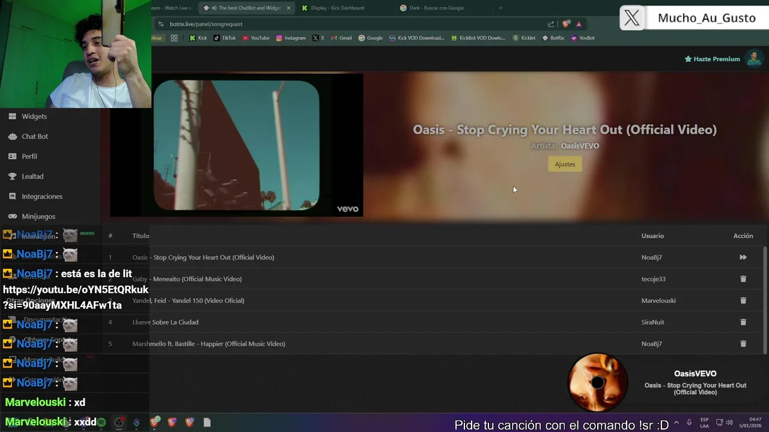Open the X bookmark in bookmarks bar

tap(318, 38)
